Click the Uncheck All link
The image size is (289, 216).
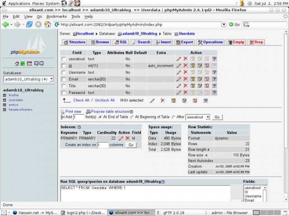pos(104,100)
